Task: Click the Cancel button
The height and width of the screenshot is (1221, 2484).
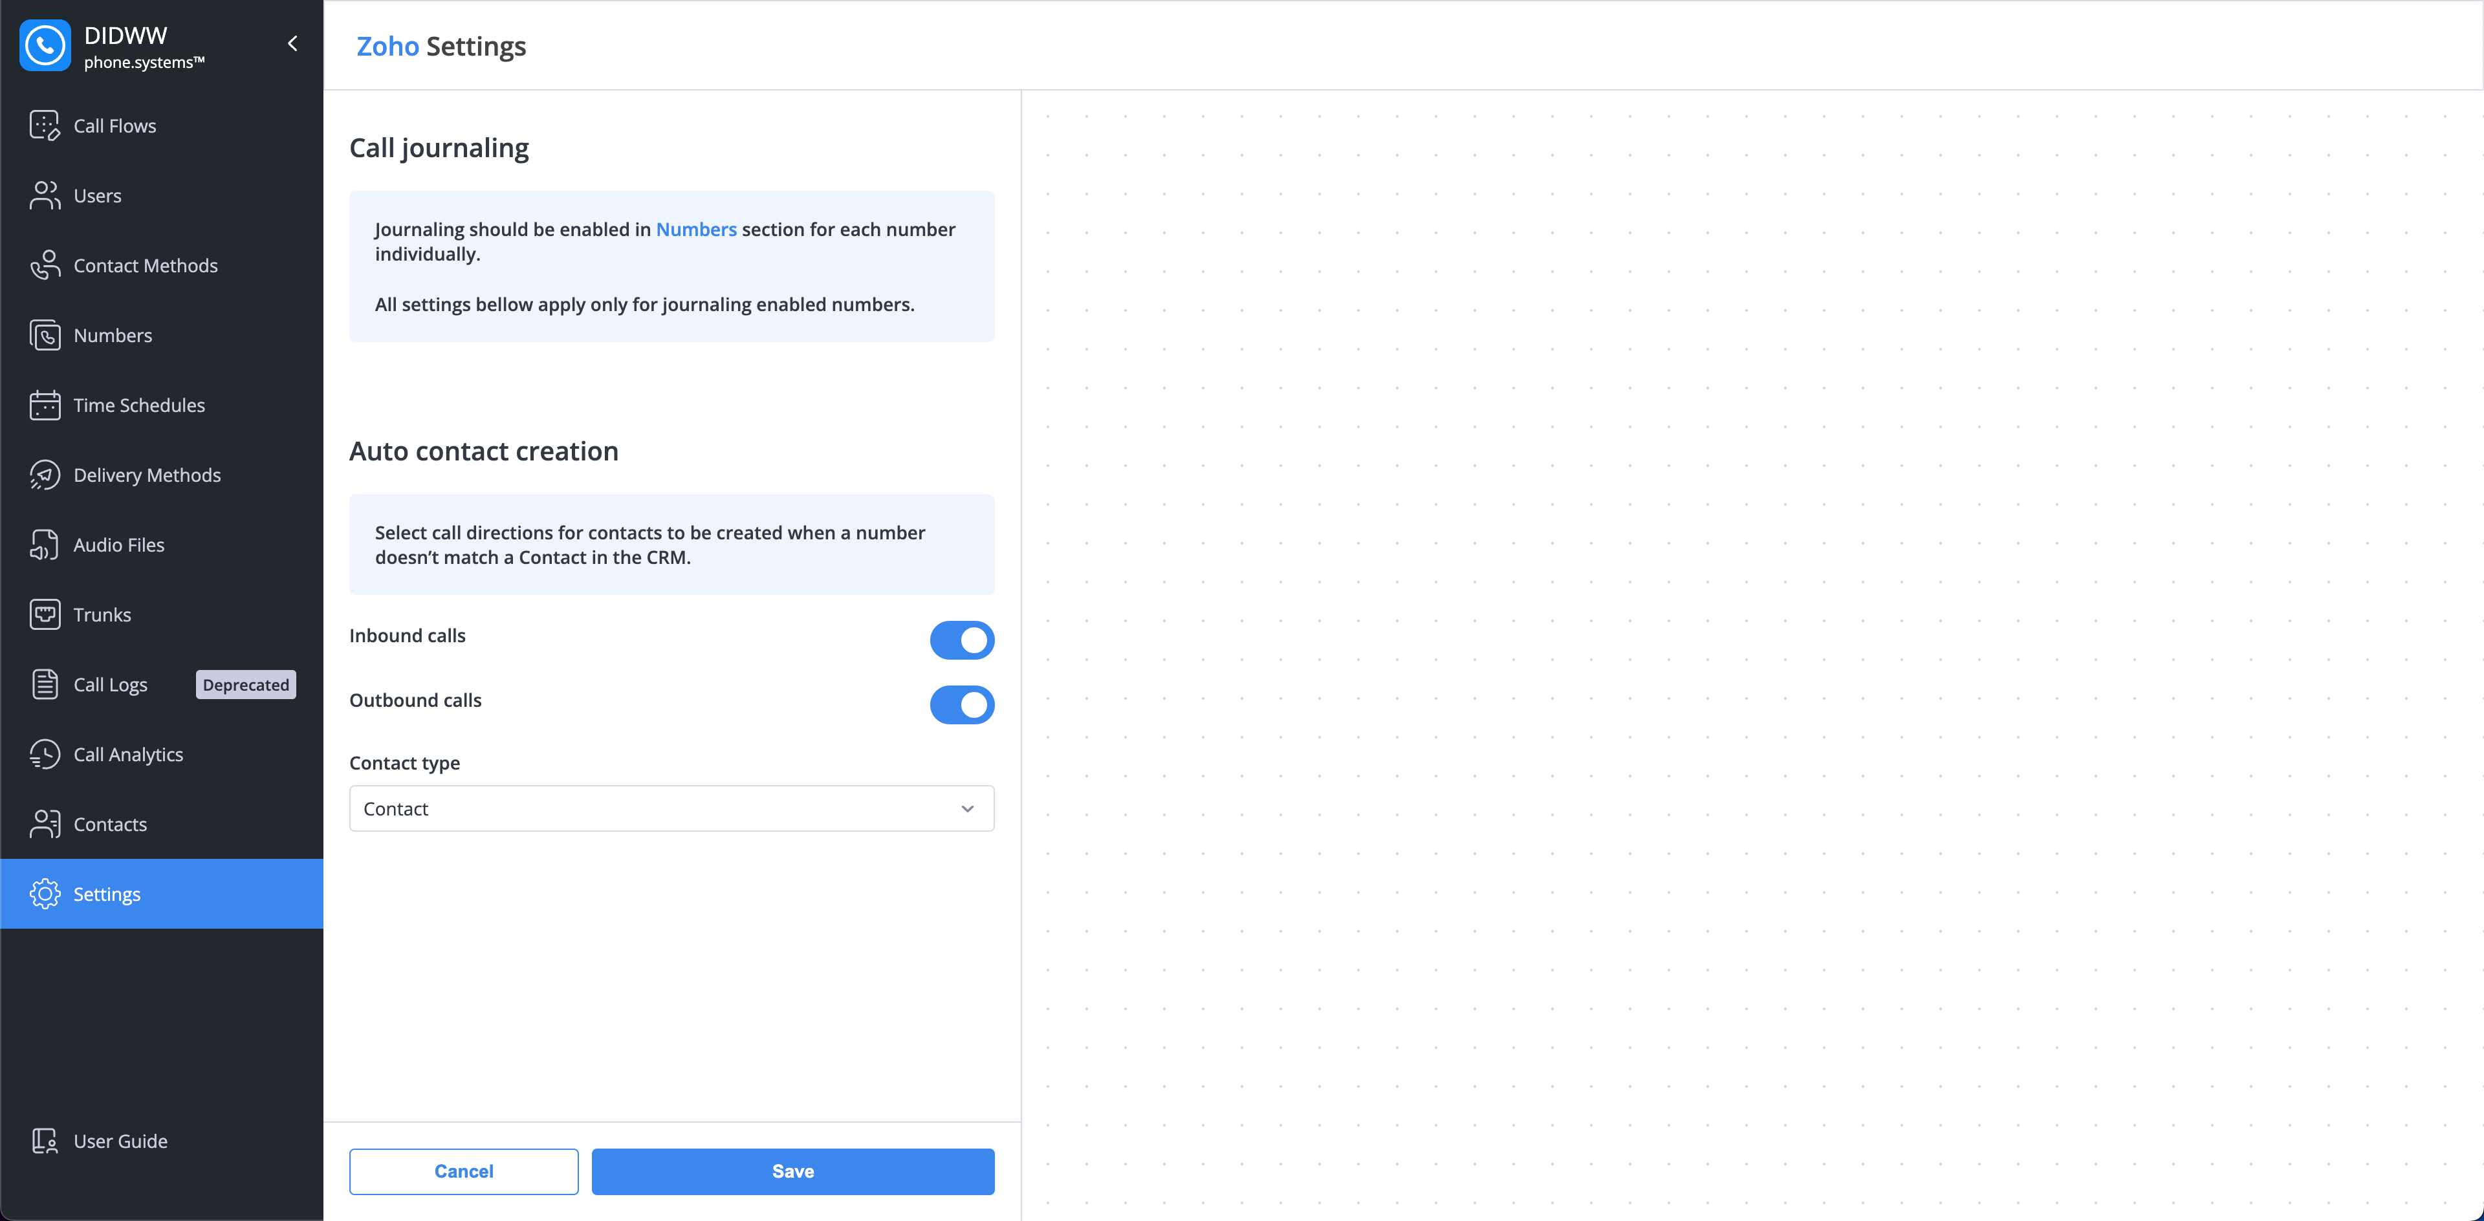Action: pyautogui.click(x=464, y=1171)
